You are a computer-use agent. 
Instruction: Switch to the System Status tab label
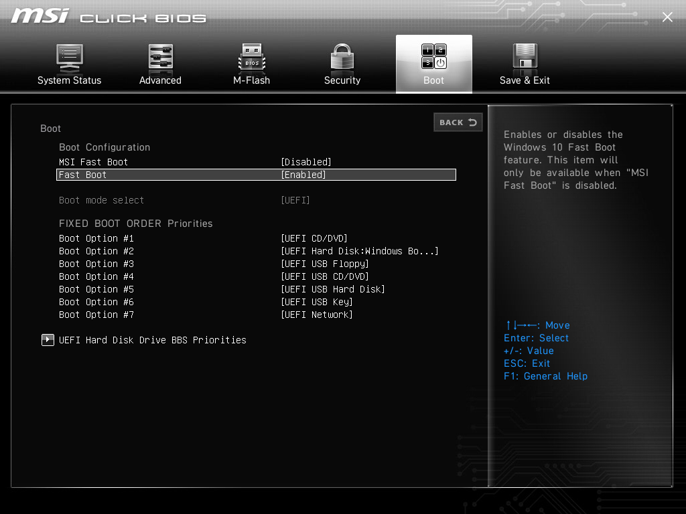69,80
